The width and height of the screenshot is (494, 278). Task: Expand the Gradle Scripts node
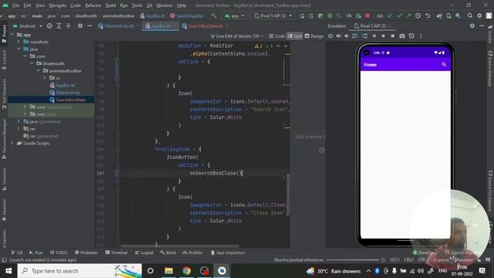(x=12, y=144)
